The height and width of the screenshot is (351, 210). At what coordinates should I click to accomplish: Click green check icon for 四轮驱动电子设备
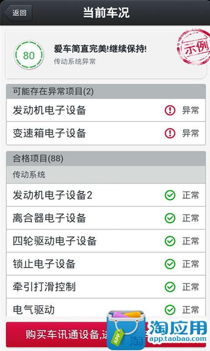pos(170,241)
